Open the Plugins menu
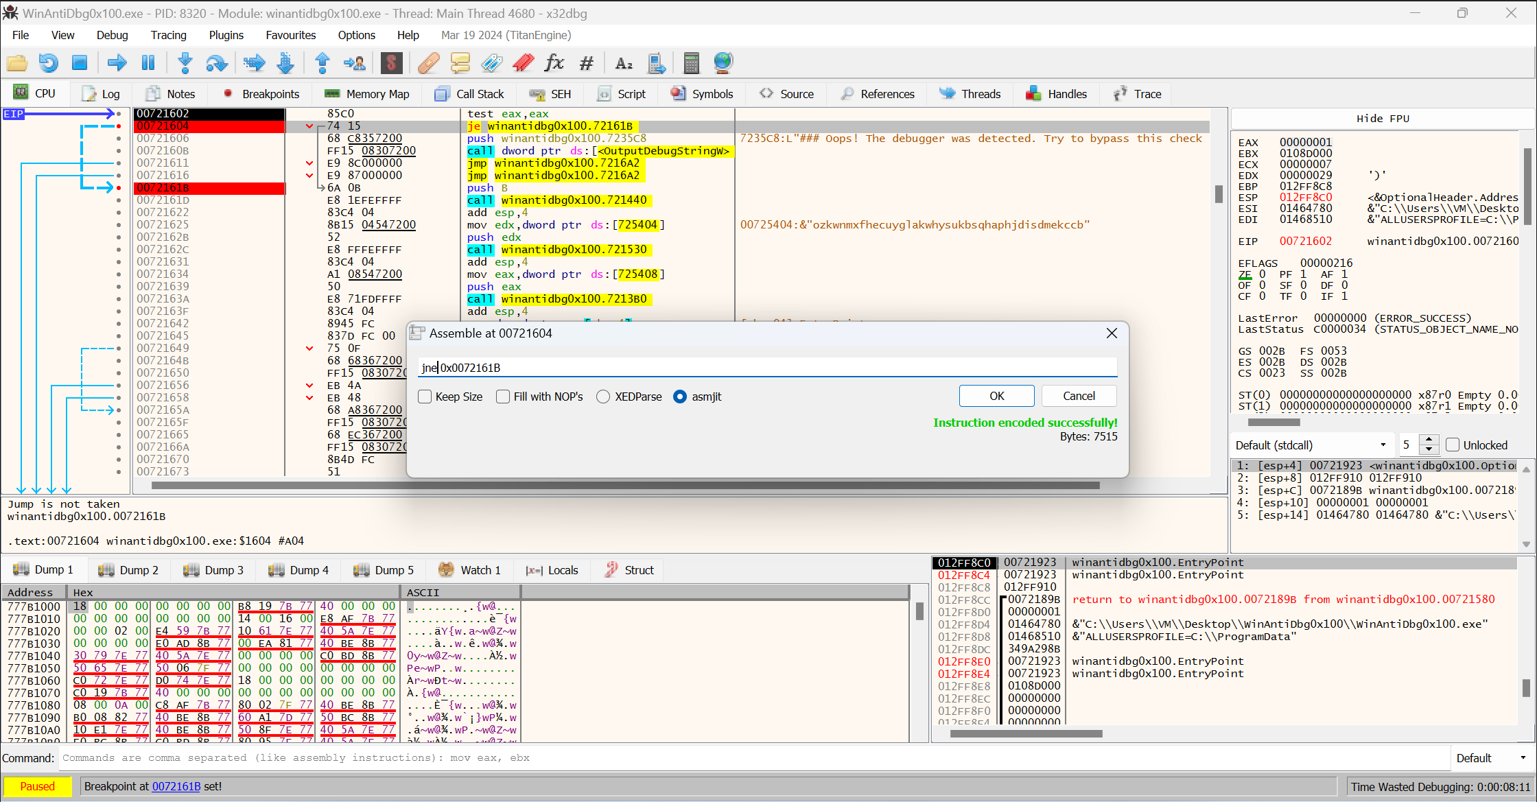 226,35
